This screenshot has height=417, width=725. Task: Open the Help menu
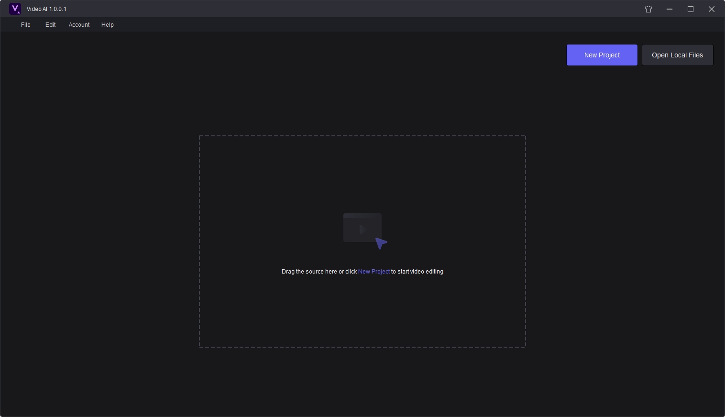pyautogui.click(x=107, y=24)
